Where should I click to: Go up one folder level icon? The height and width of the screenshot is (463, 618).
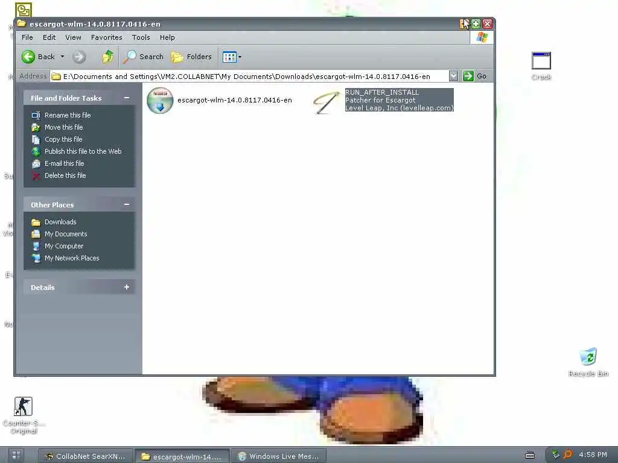[x=107, y=57]
